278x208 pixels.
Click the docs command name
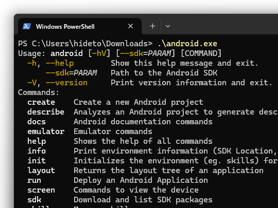pyautogui.click(x=37, y=122)
